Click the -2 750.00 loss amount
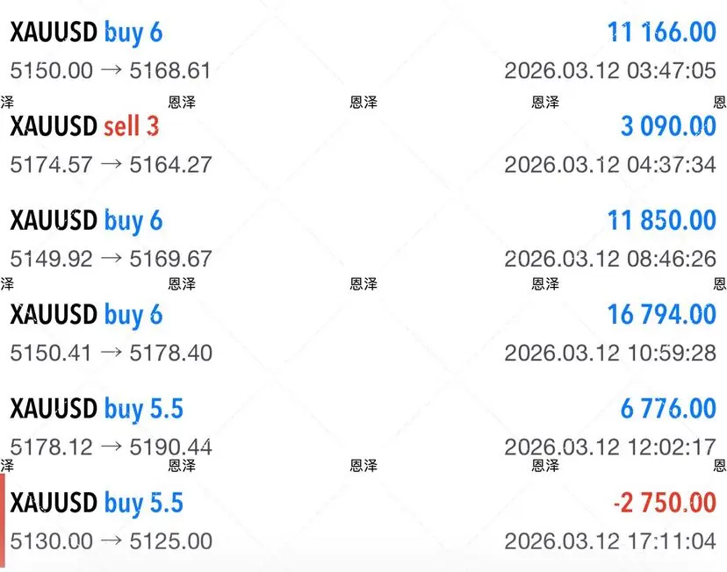 665,503
